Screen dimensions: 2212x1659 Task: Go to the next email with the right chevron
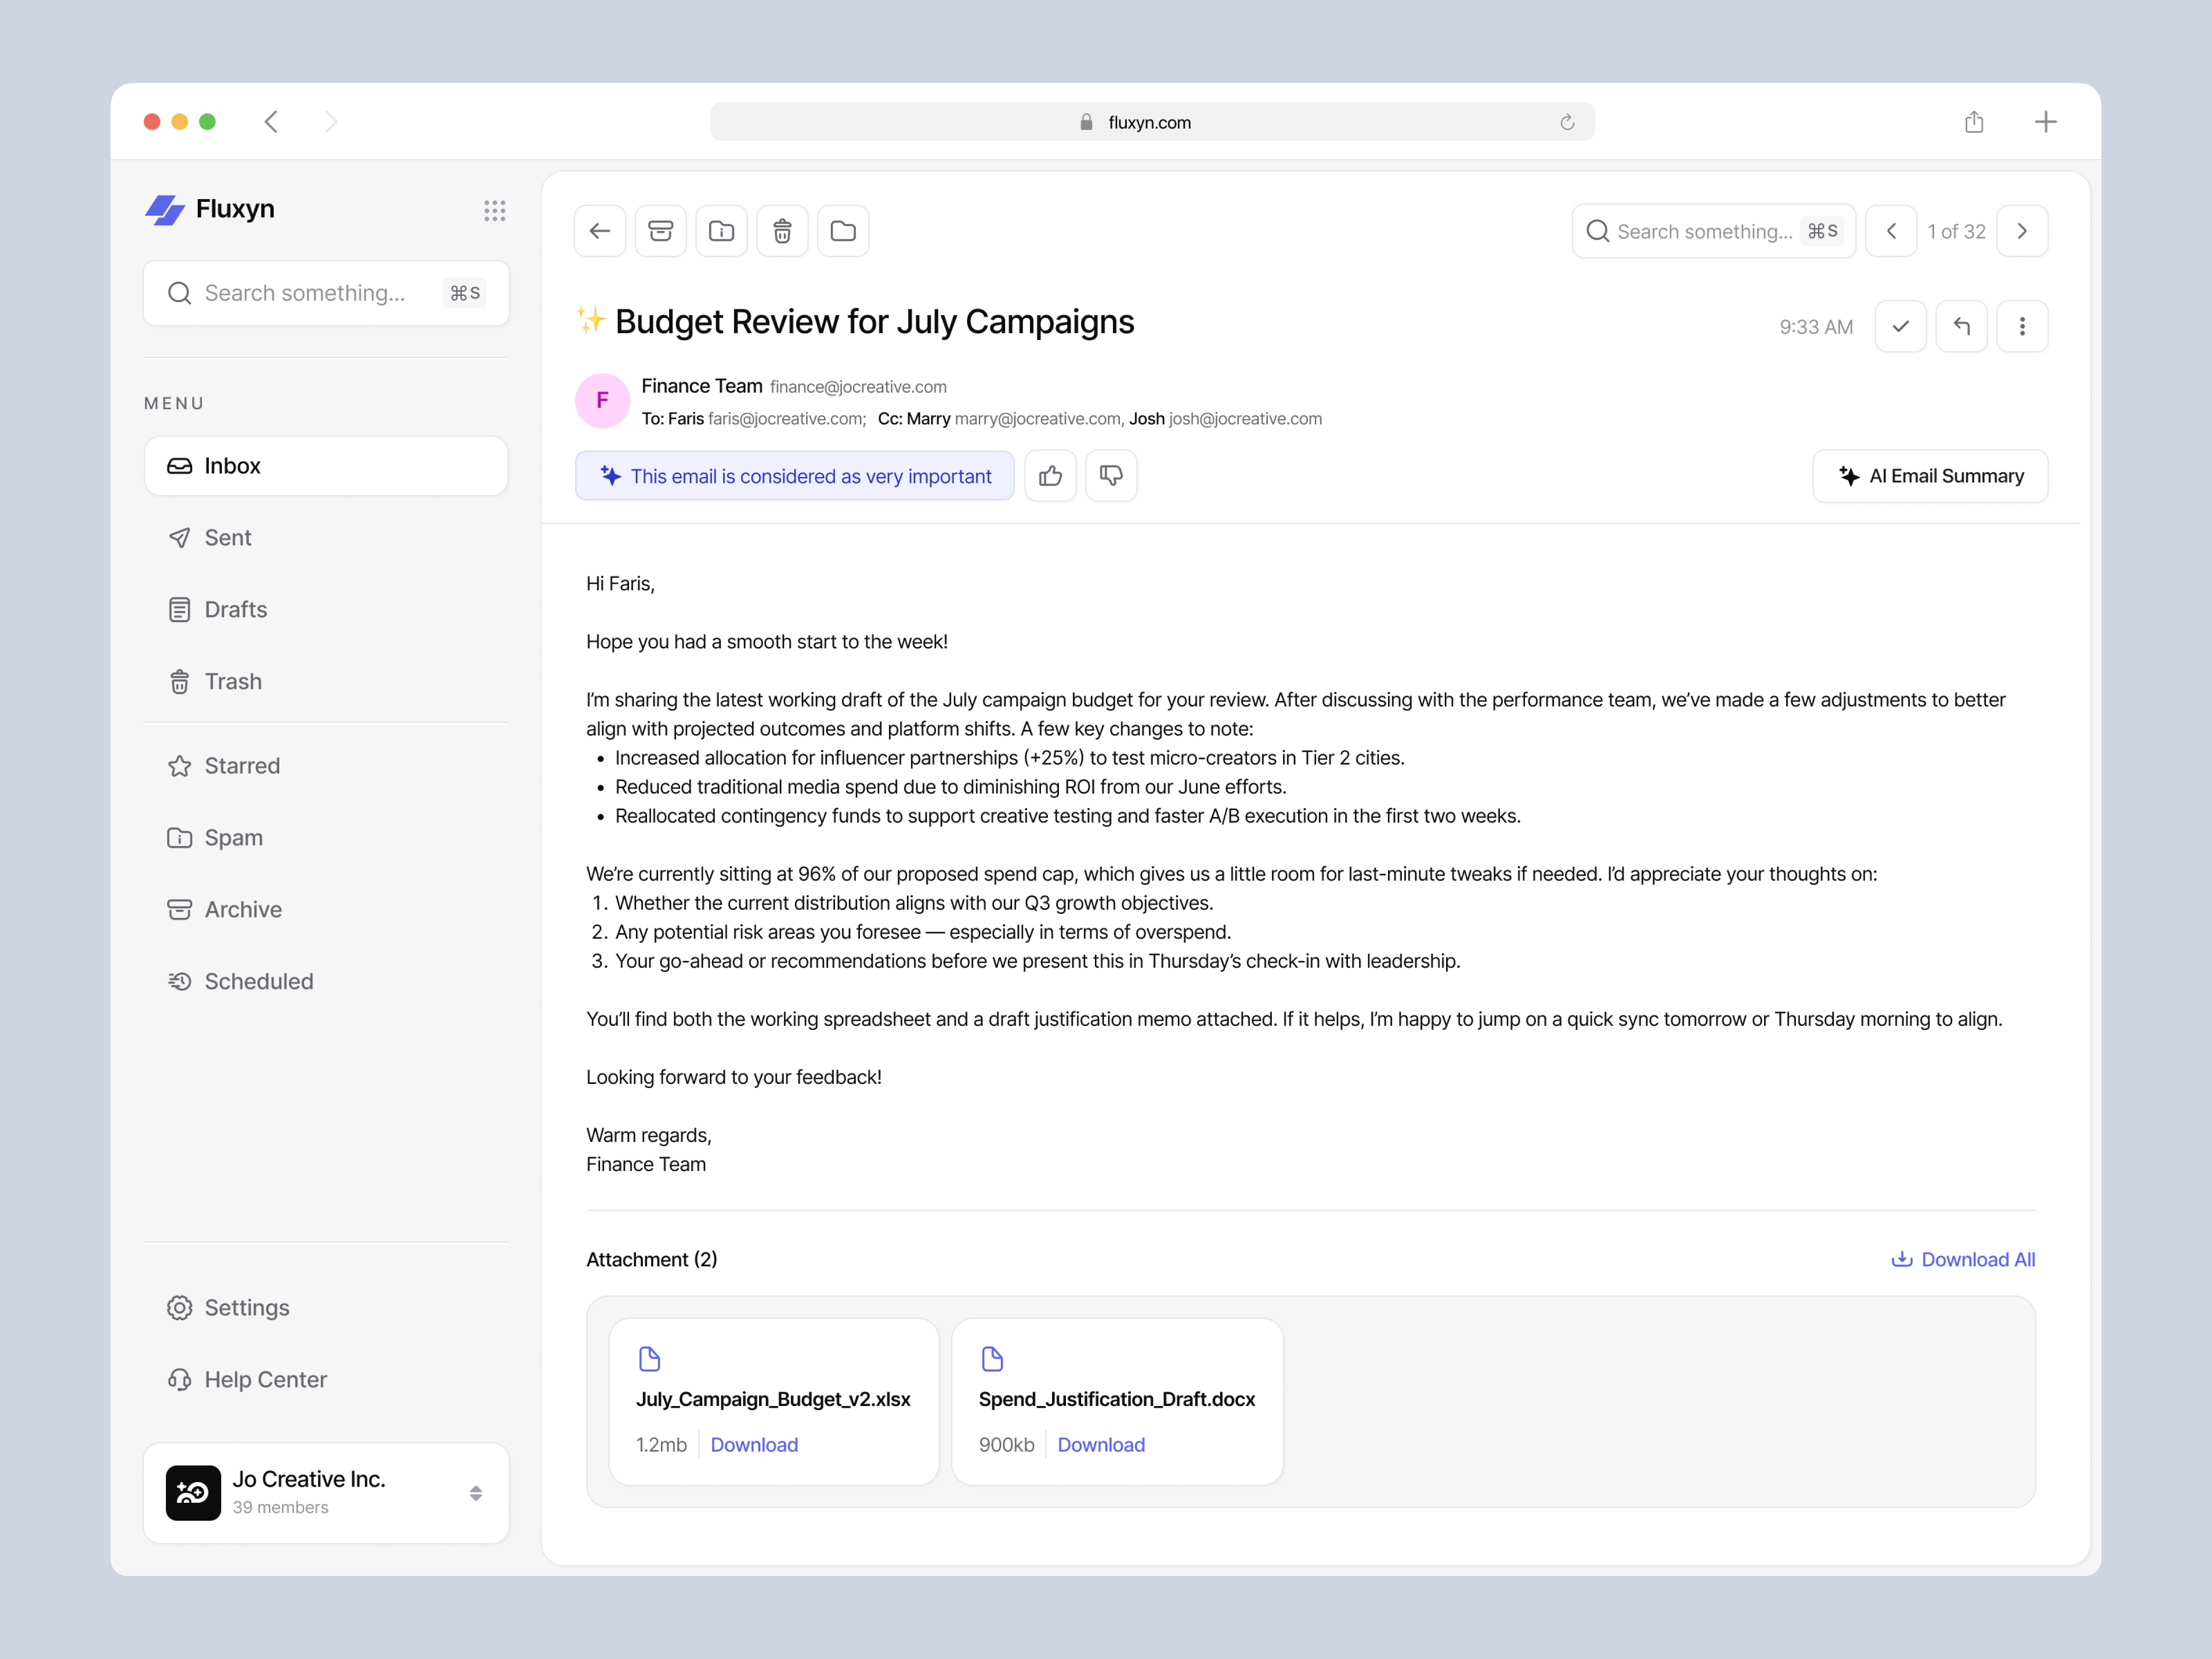point(2022,230)
